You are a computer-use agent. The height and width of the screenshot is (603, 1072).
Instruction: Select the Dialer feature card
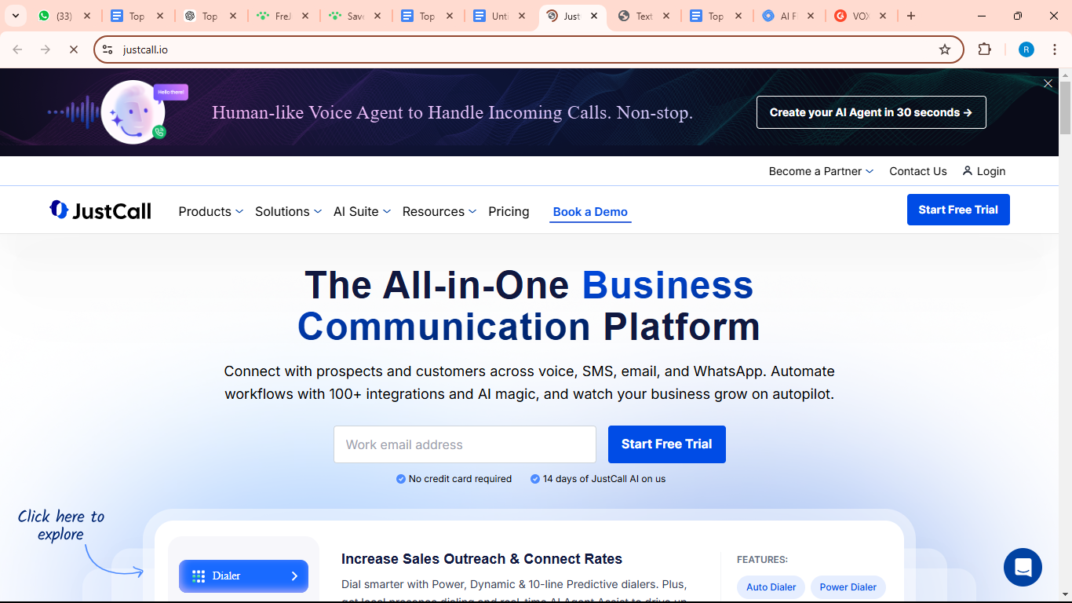[x=243, y=576]
